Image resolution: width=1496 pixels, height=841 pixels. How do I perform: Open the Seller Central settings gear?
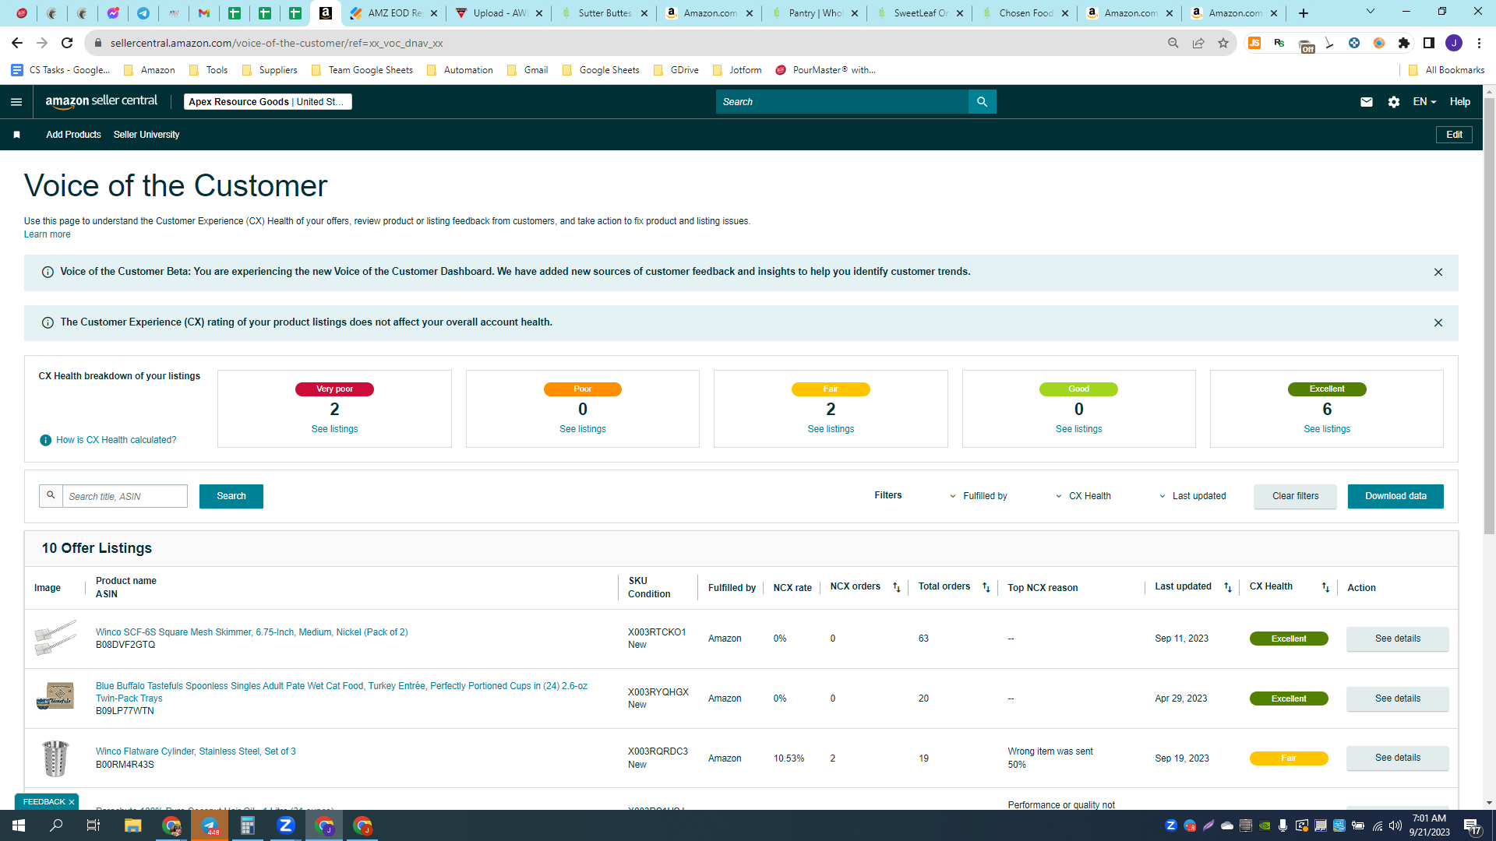click(x=1394, y=102)
